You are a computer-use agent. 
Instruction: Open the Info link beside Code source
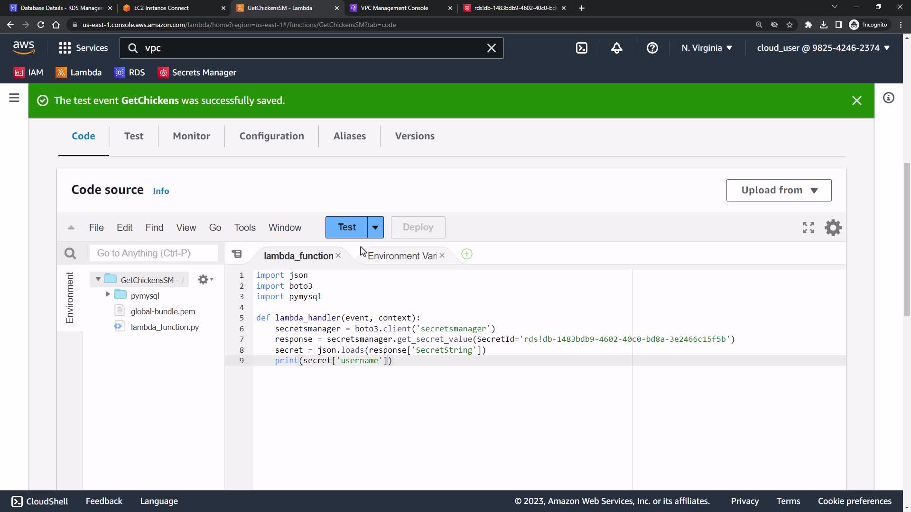click(x=161, y=191)
